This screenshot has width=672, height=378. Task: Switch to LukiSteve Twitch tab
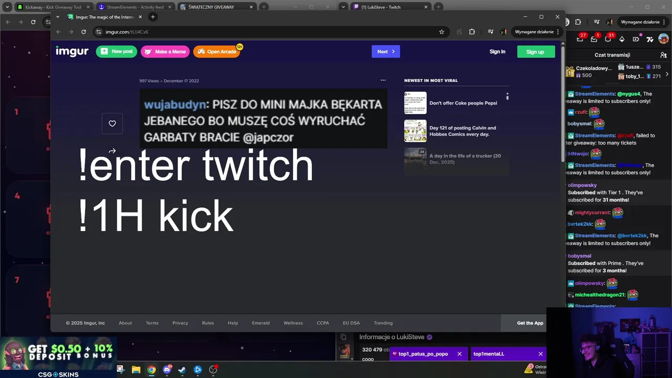click(x=391, y=7)
